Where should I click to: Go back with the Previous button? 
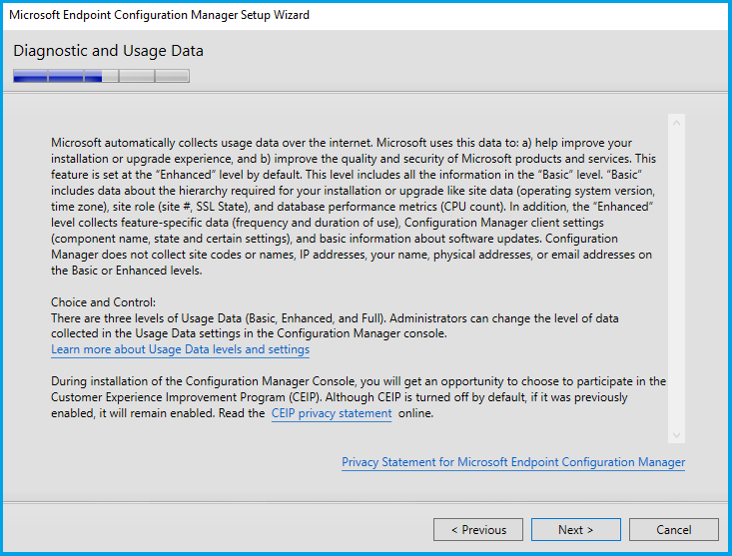click(x=478, y=530)
